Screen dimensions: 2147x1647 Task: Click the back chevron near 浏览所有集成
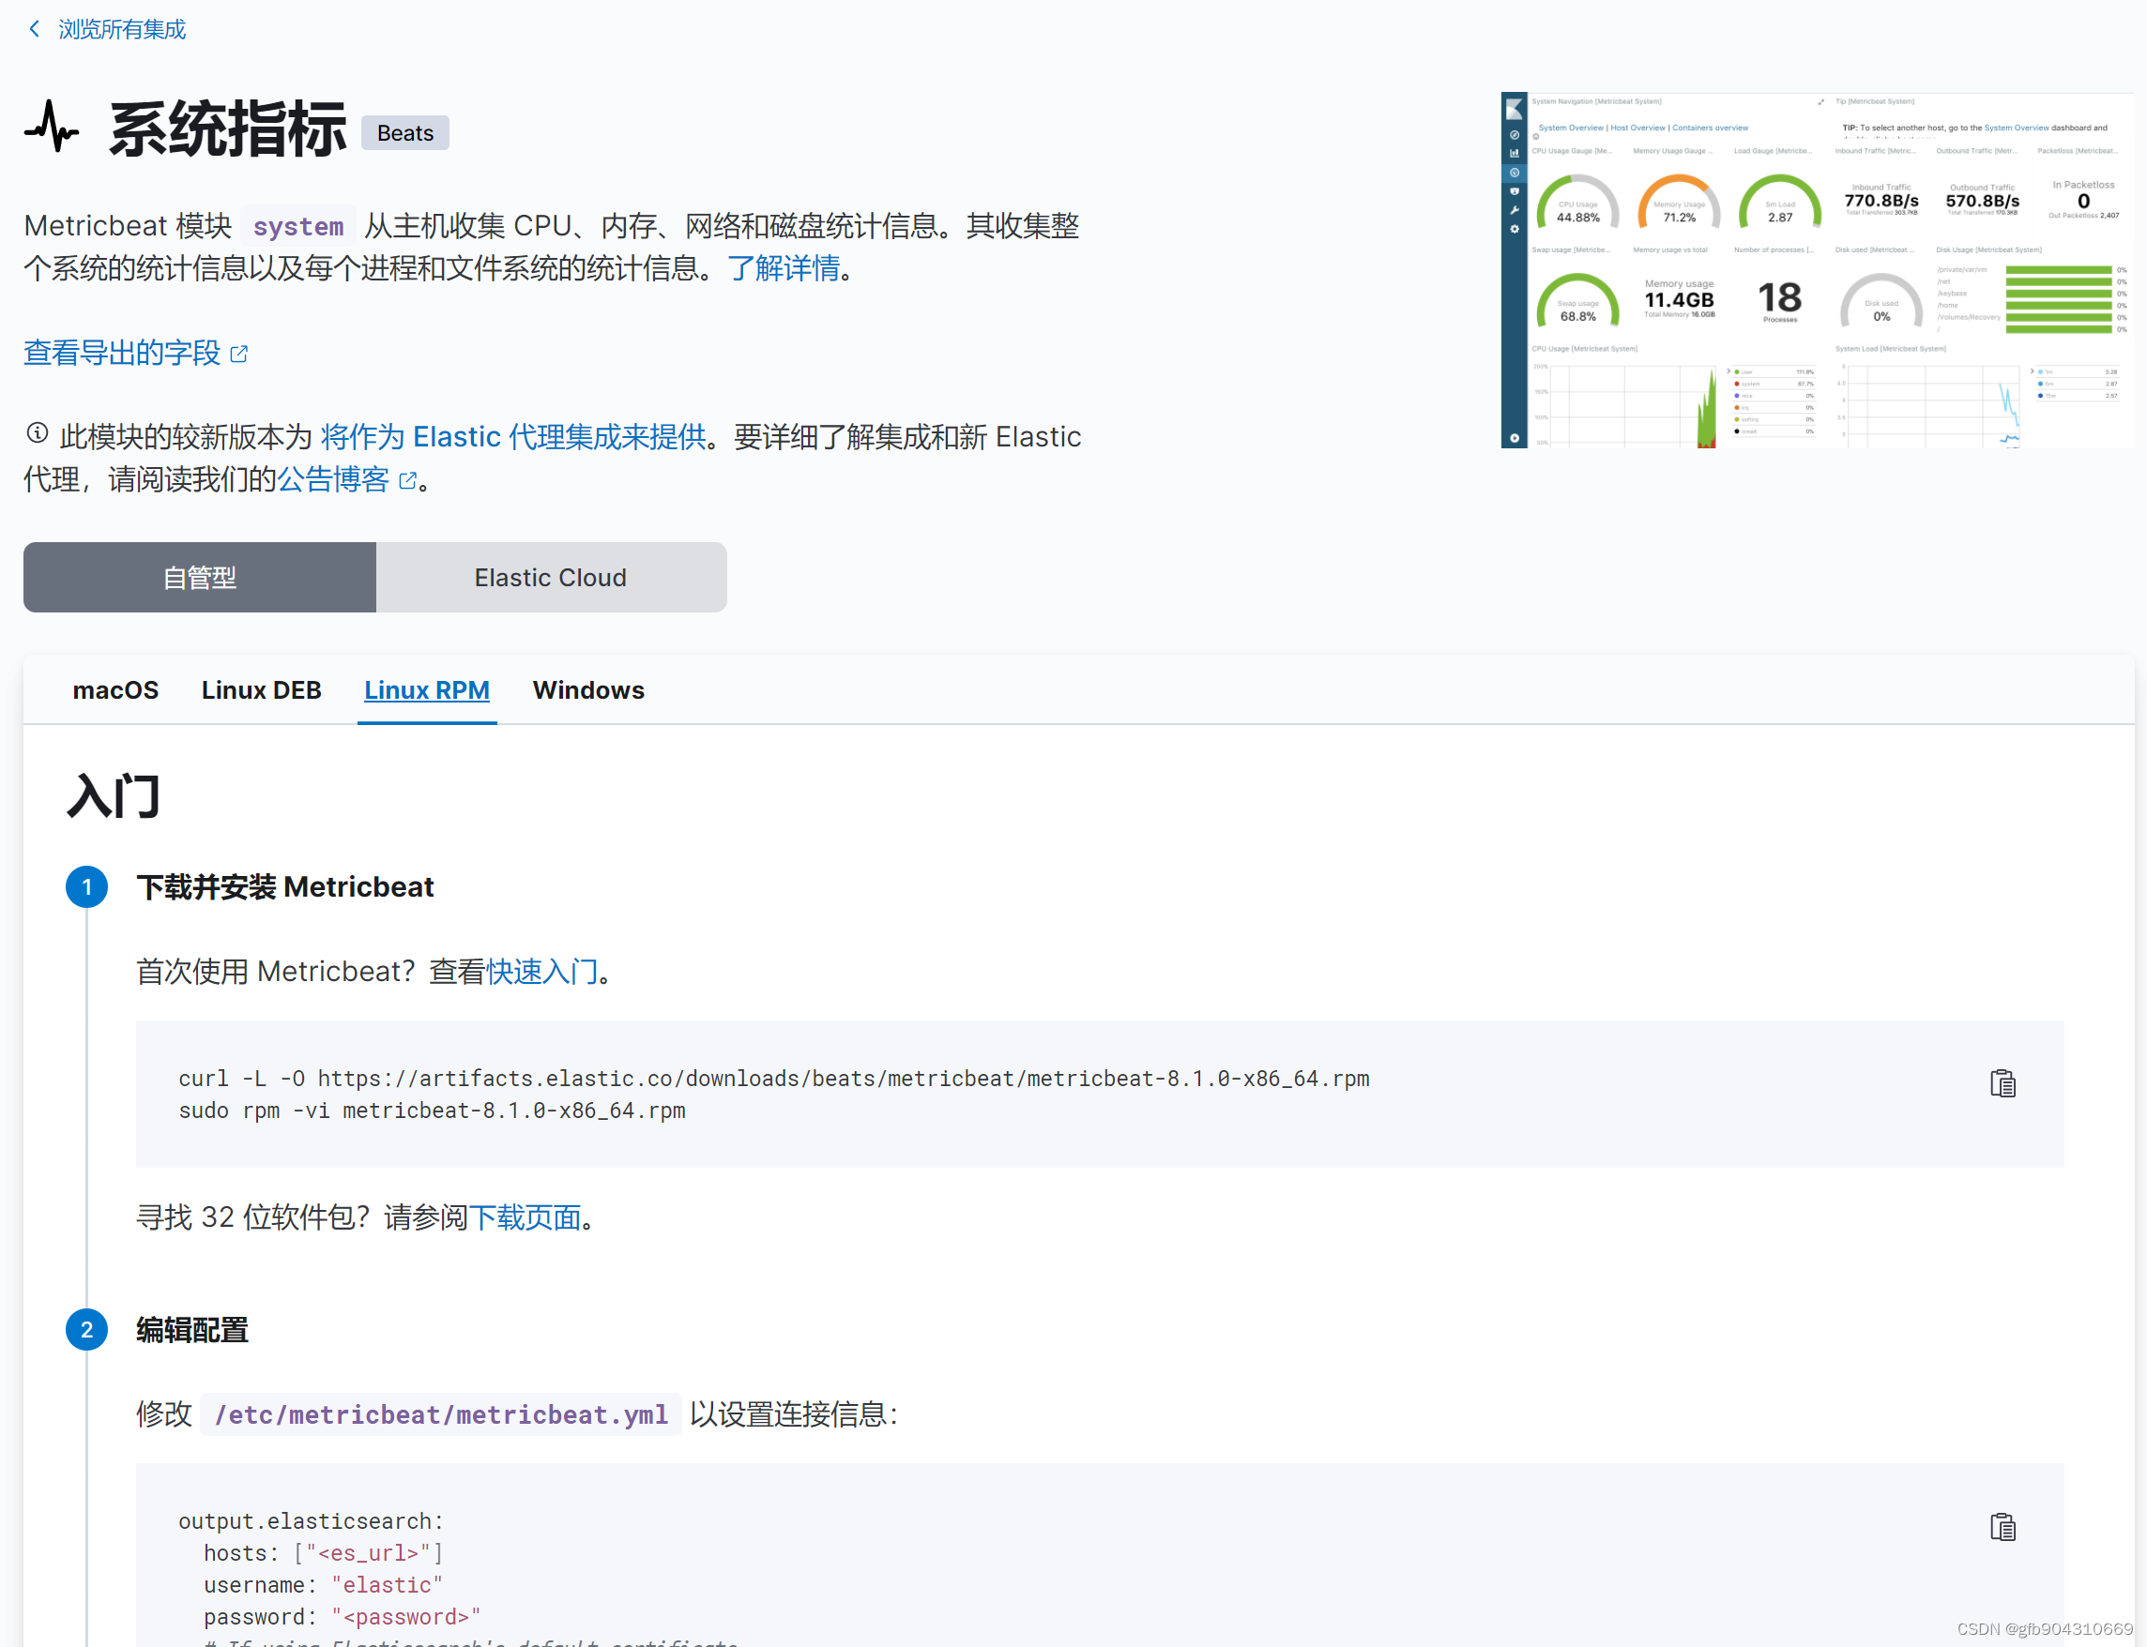pyautogui.click(x=35, y=29)
